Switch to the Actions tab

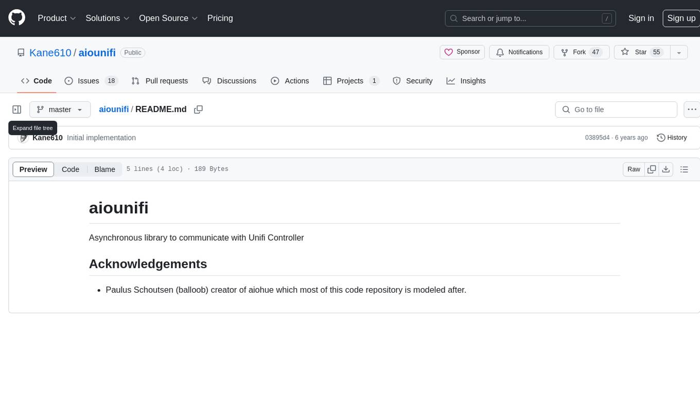[x=290, y=81]
